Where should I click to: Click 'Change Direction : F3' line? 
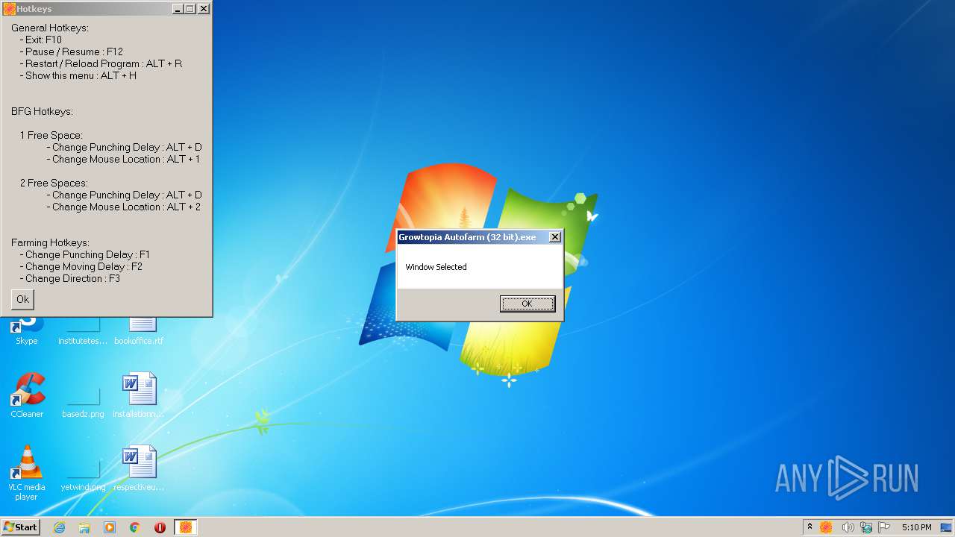[70, 278]
